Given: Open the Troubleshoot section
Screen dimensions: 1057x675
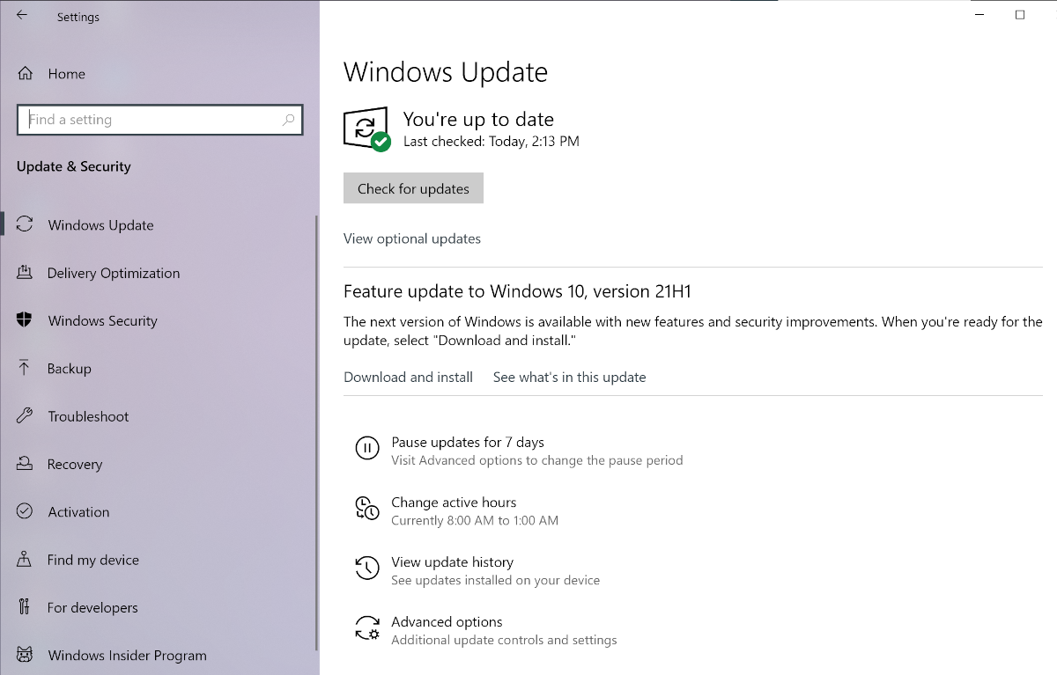Looking at the screenshot, I should tap(88, 416).
